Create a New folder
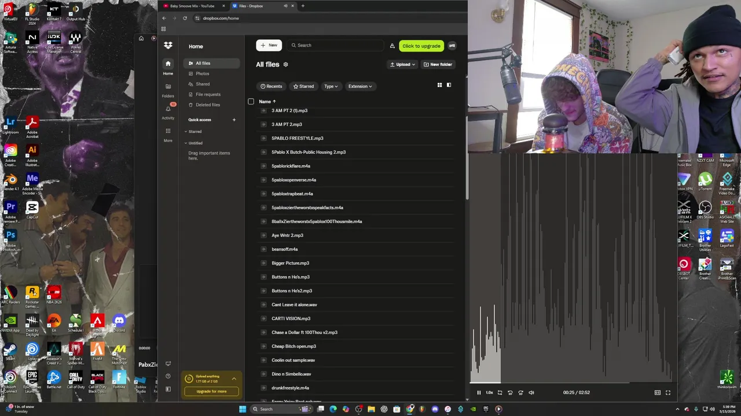741x416 pixels. pyautogui.click(x=438, y=64)
